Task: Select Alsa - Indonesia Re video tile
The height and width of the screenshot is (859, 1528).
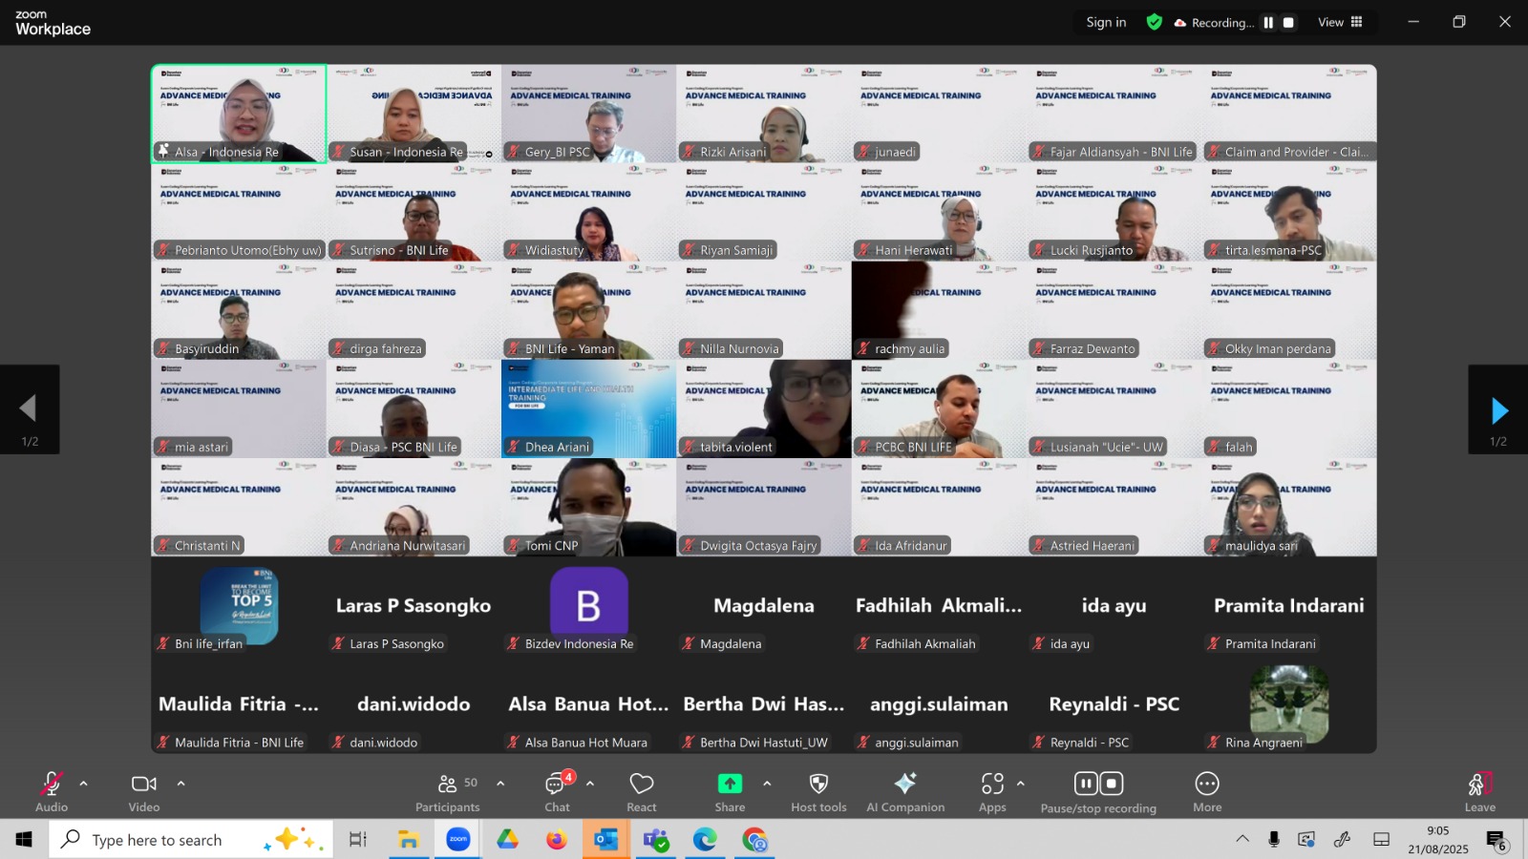Action: click(239, 114)
